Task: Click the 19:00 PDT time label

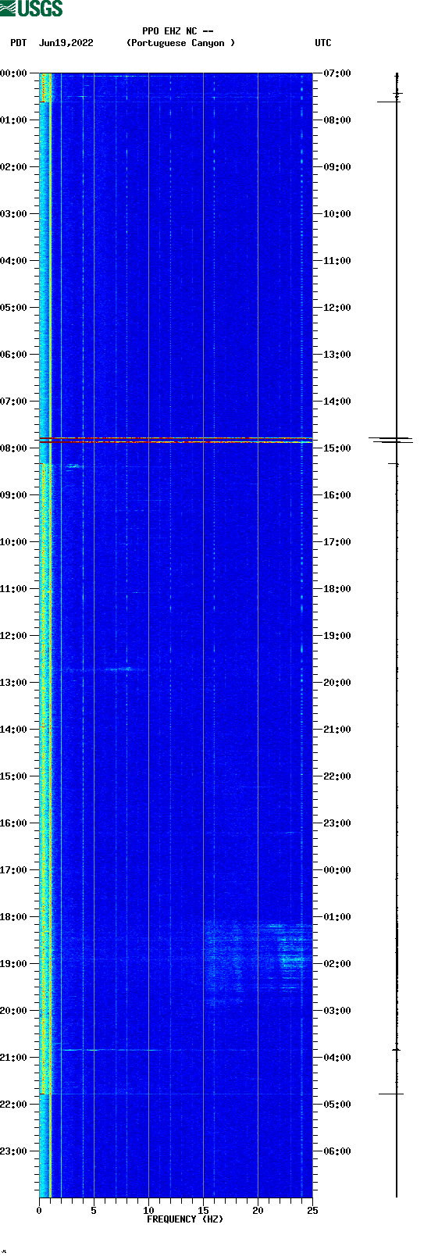Action: pos(13,963)
